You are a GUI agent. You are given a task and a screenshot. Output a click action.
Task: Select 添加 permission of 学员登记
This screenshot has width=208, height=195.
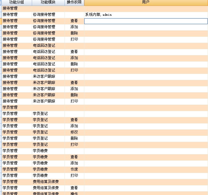pos(74,126)
